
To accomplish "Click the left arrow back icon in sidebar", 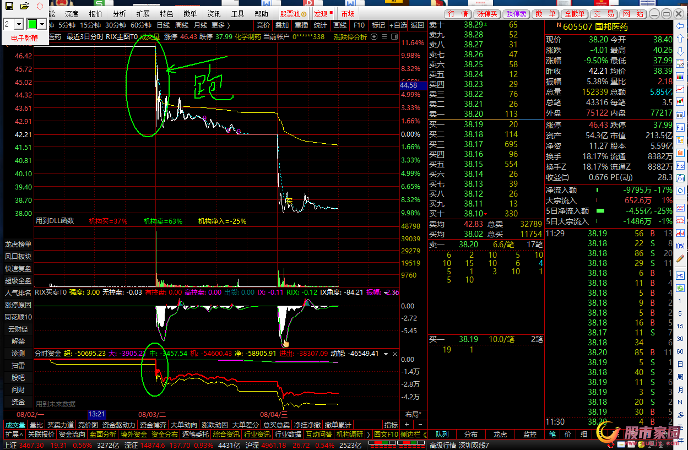I will tap(681, 25).
